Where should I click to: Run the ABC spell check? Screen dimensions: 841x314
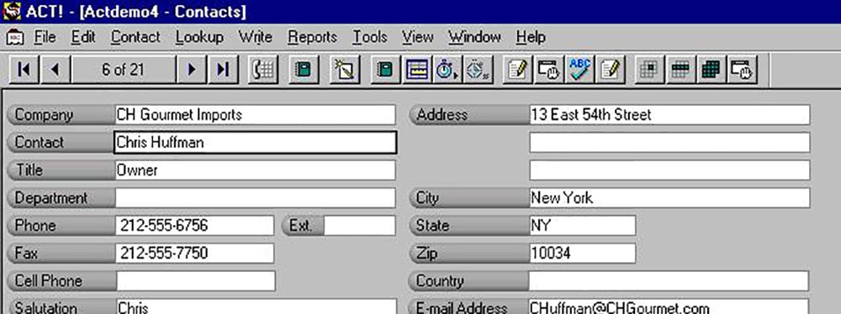[x=580, y=70]
